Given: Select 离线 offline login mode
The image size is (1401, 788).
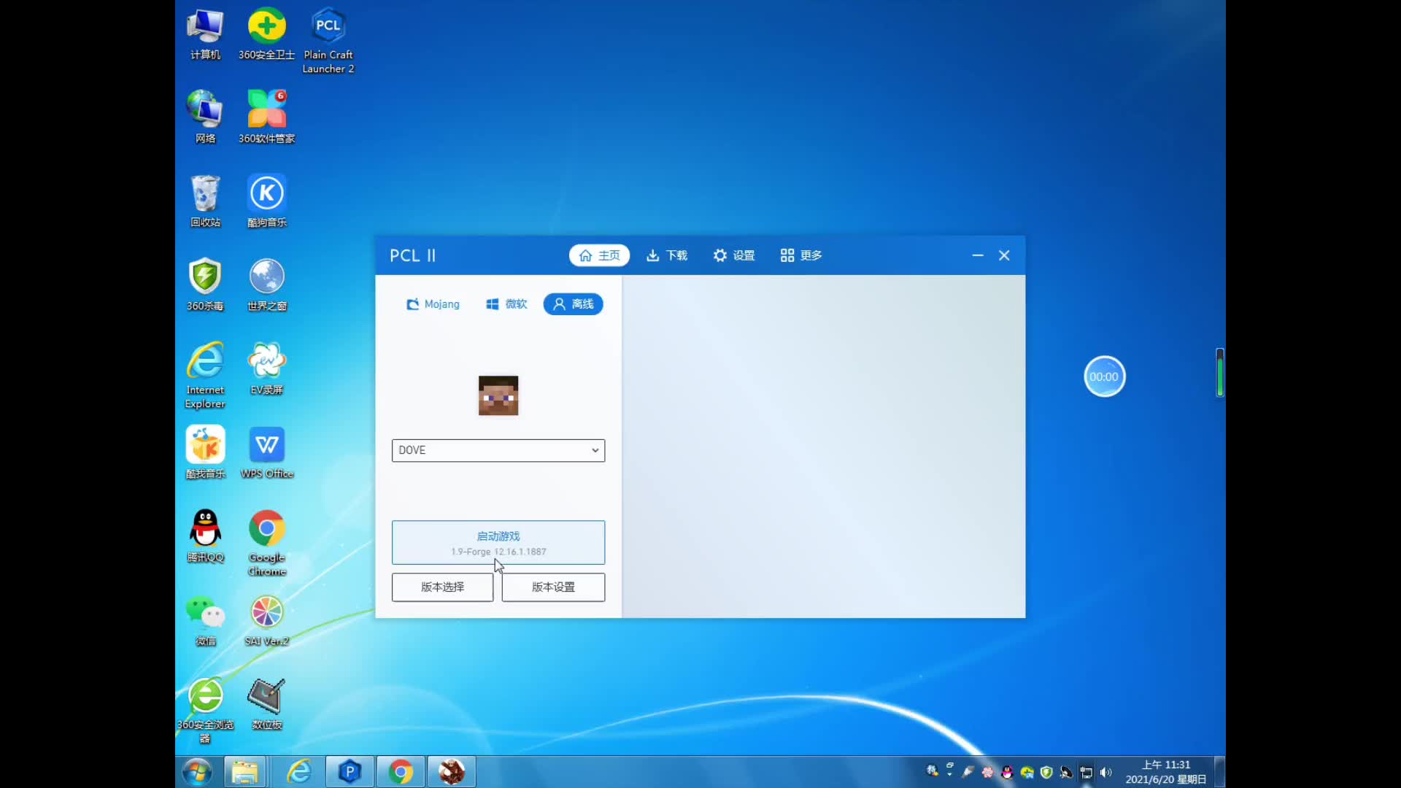Looking at the screenshot, I should (573, 304).
